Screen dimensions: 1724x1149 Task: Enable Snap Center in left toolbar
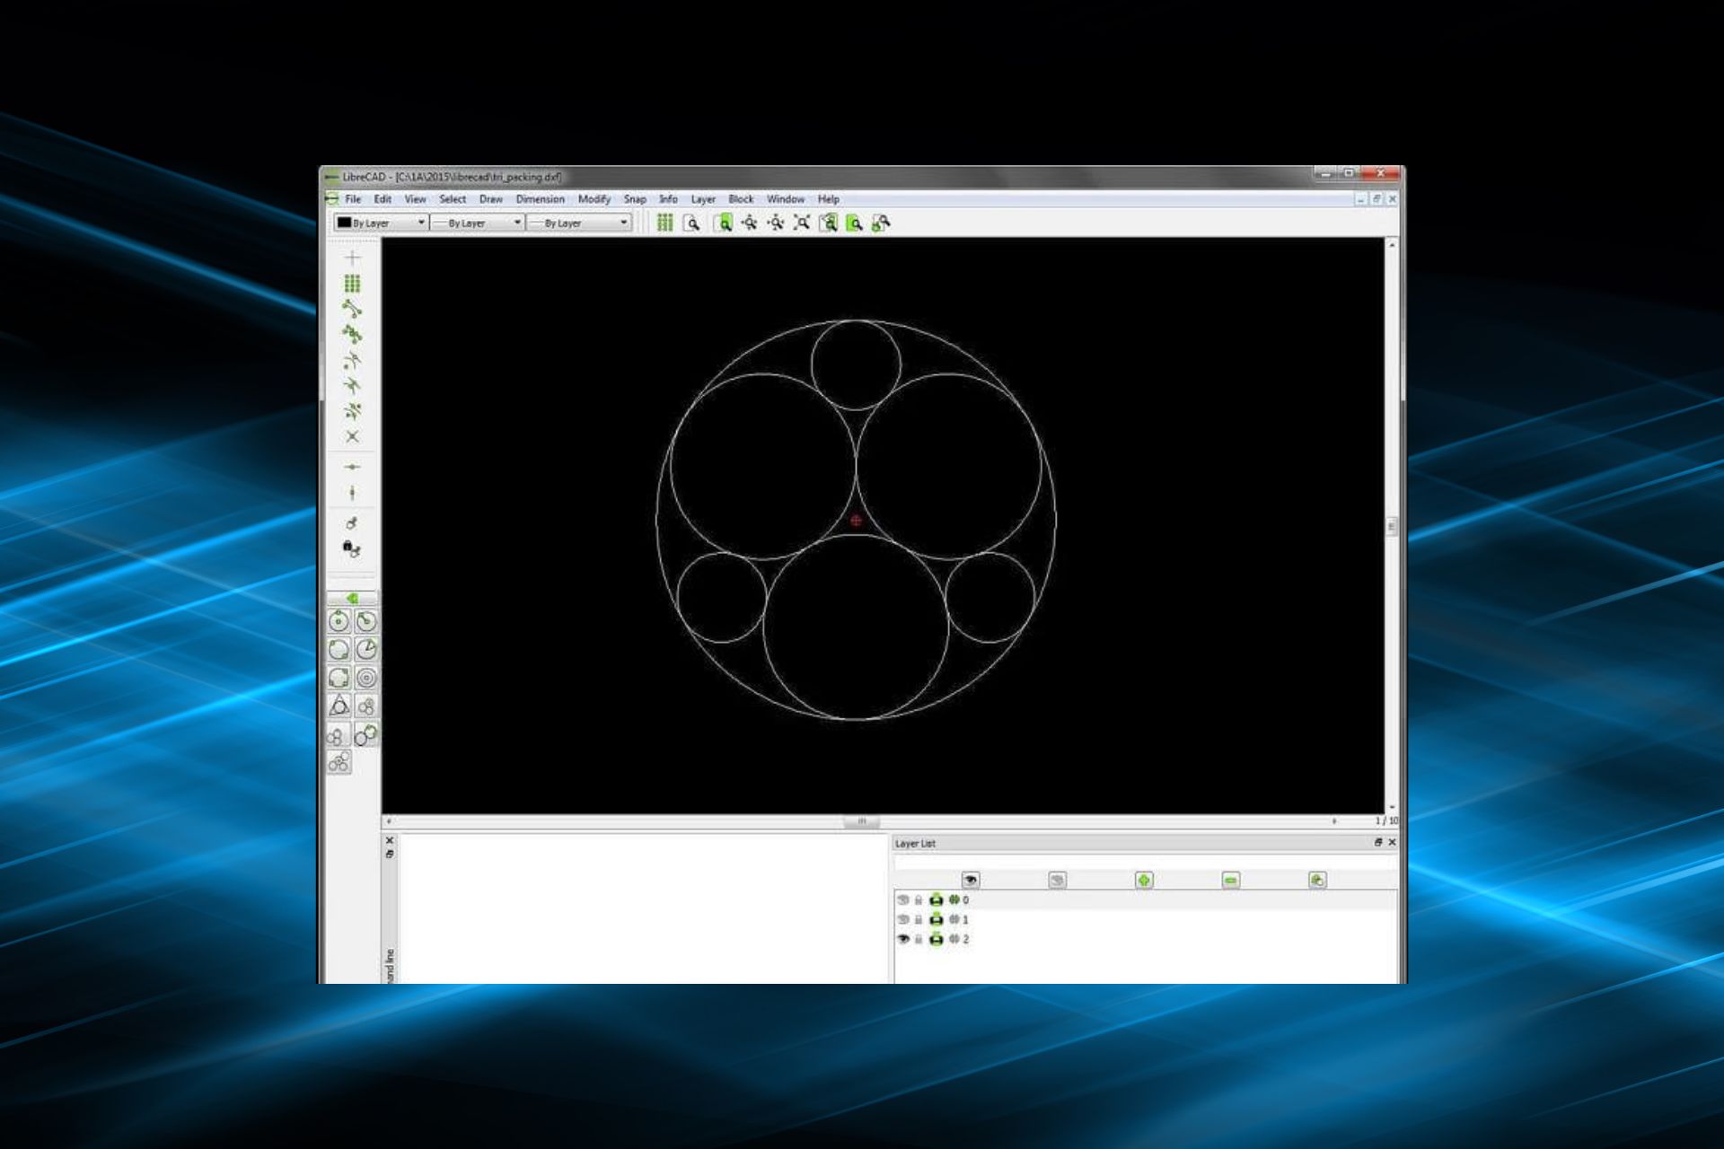point(352,360)
